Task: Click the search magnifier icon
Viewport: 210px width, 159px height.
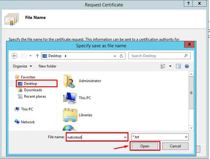Action: pyautogui.click(x=186, y=56)
